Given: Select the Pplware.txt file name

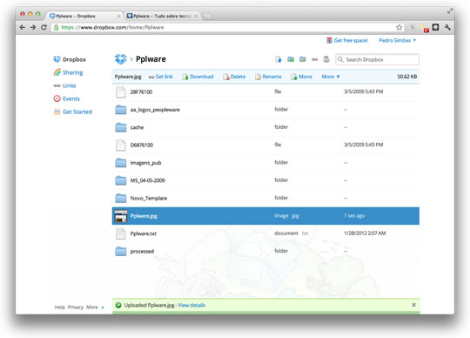Looking at the screenshot, I should [144, 233].
